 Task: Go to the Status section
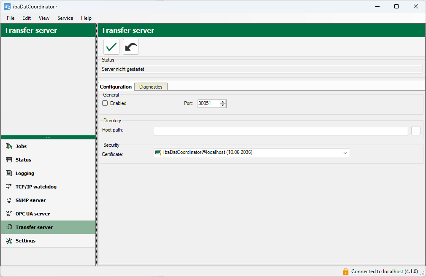48,160
